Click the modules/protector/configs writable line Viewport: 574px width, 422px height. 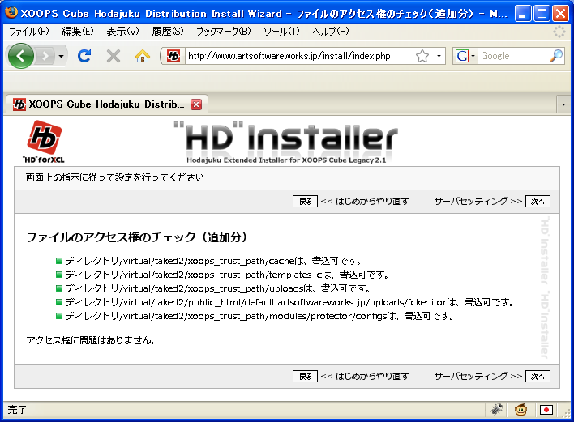(x=260, y=316)
